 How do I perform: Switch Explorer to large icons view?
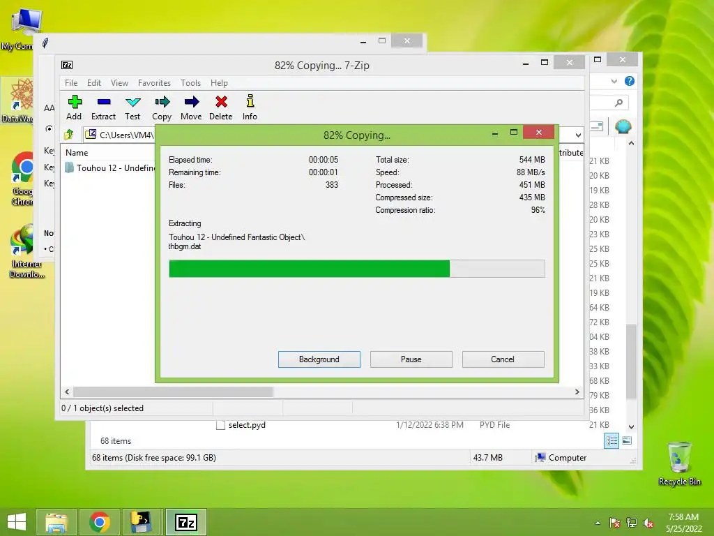627,441
